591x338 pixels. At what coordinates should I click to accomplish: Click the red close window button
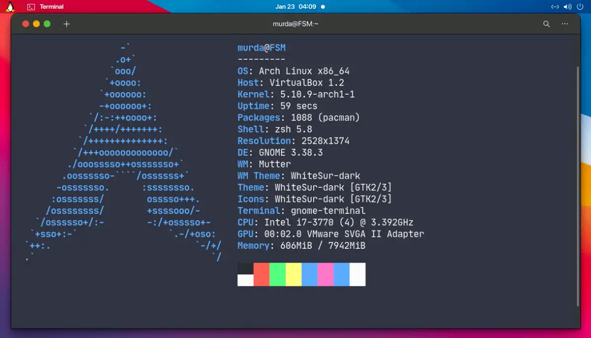[26, 24]
